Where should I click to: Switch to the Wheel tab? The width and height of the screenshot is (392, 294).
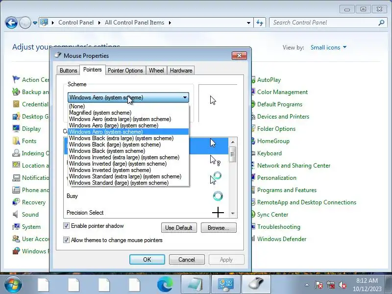[x=156, y=71]
